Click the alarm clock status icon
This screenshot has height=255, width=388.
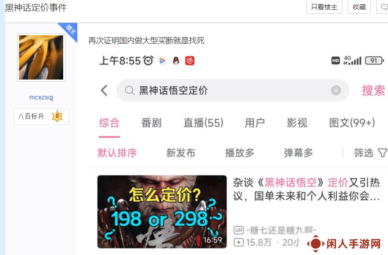click(148, 61)
